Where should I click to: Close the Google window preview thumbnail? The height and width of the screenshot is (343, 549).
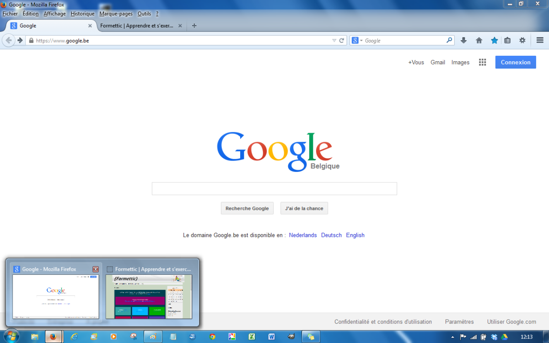96,269
